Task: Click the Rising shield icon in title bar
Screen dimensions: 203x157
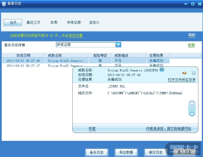Action: (4, 4)
